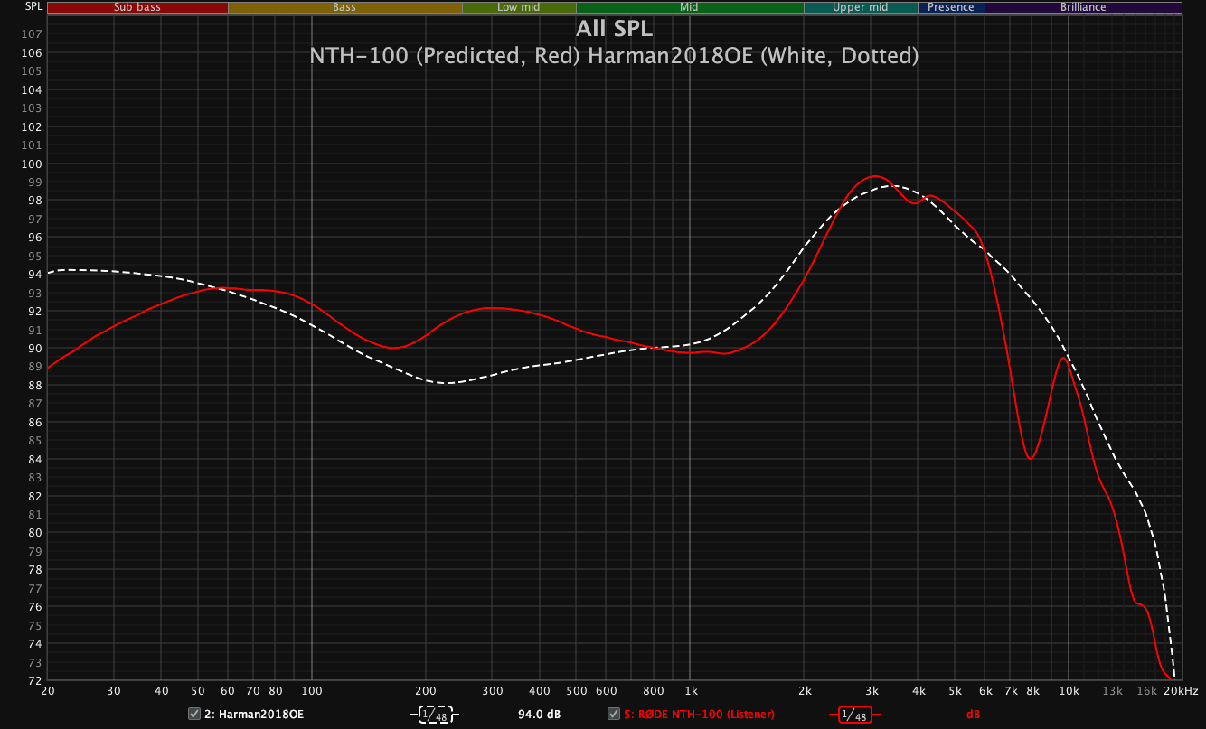Click the 100 value on SPL axis
1206x729 pixels.
coord(32,164)
